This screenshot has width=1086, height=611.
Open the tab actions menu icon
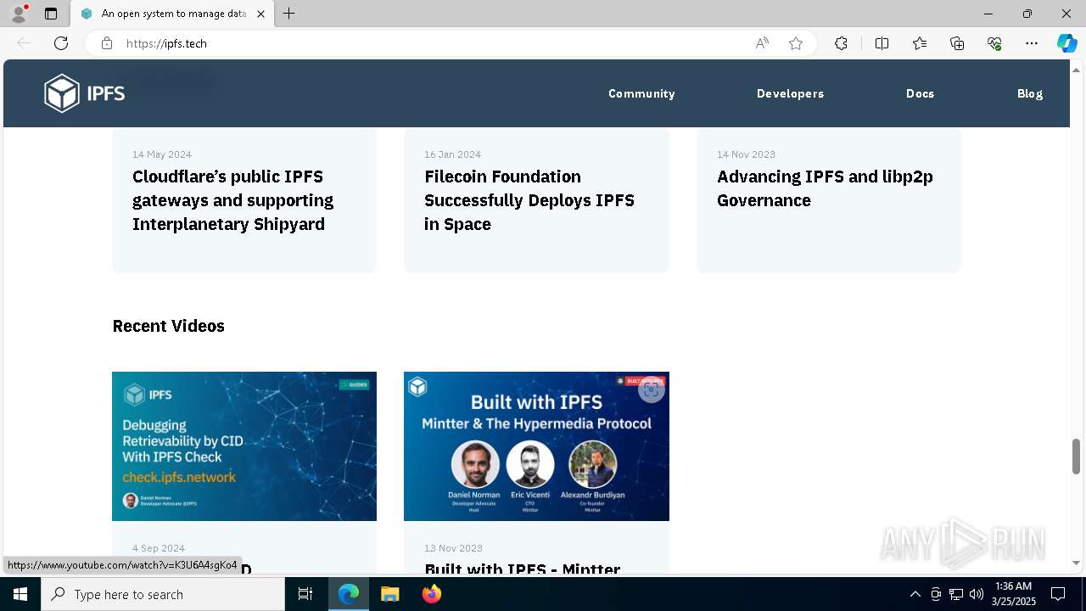tap(51, 14)
